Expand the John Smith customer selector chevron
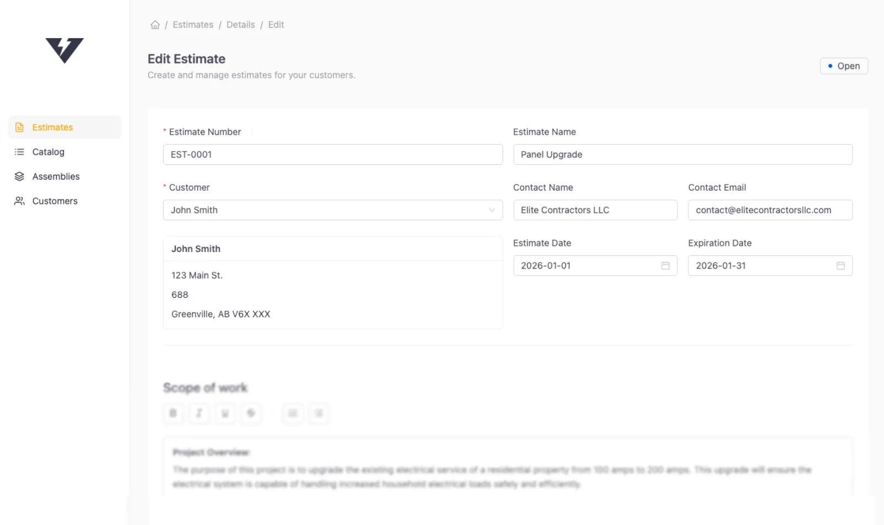 point(492,210)
